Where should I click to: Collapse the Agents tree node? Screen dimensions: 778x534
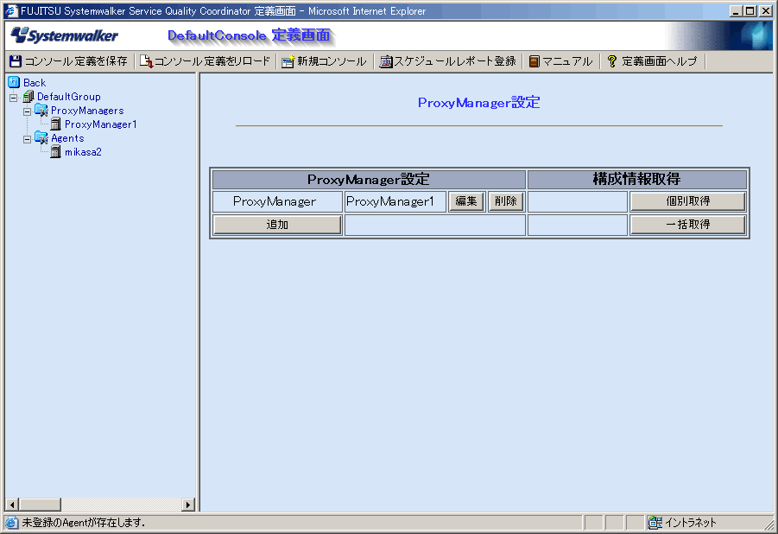pyautogui.click(x=28, y=140)
